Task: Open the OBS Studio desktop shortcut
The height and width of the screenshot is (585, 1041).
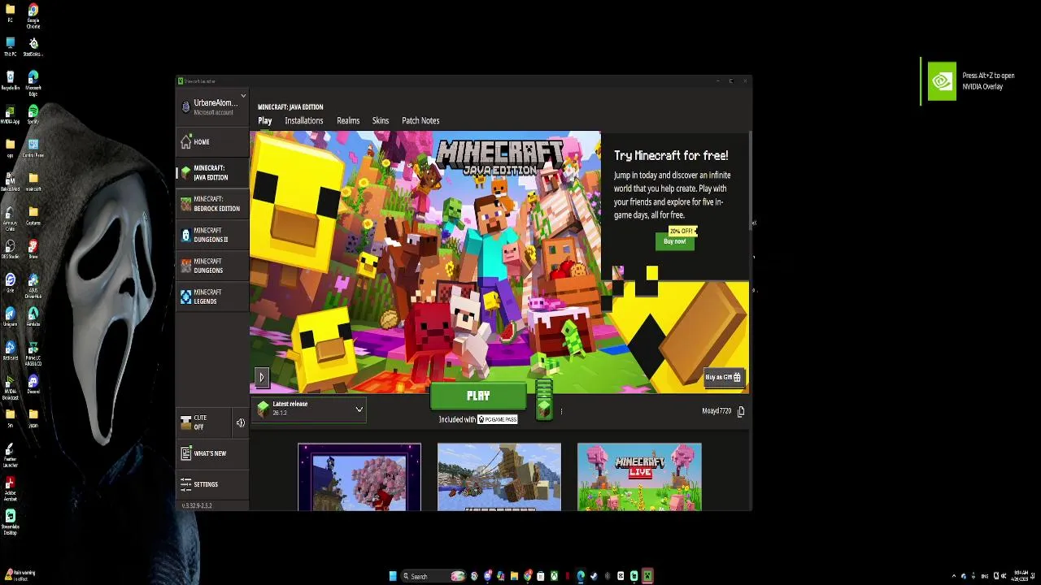Action: (10, 249)
